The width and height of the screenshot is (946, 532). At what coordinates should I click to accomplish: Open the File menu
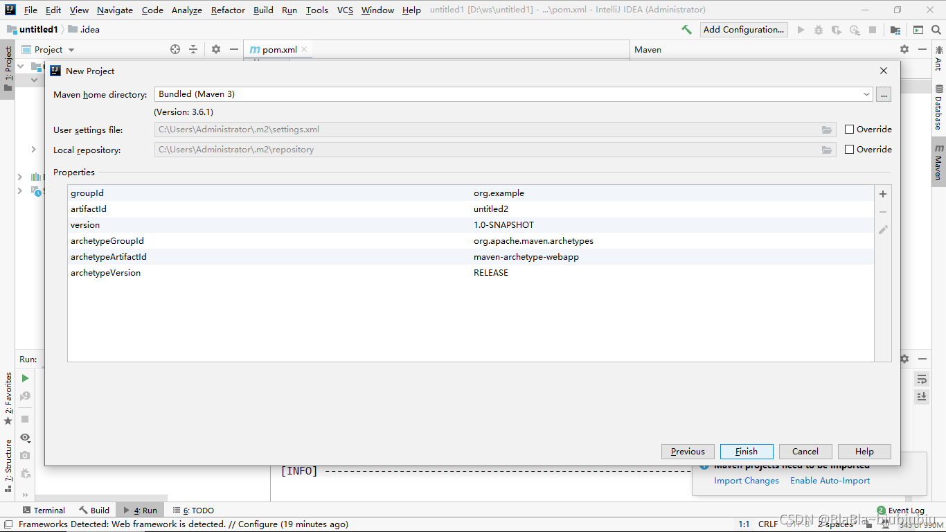[30, 10]
